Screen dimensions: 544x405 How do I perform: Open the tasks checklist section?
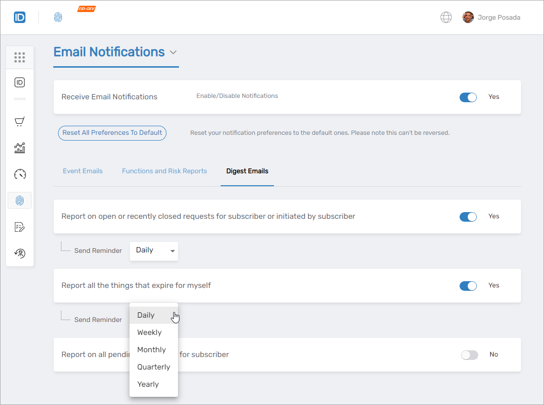point(20,226)
